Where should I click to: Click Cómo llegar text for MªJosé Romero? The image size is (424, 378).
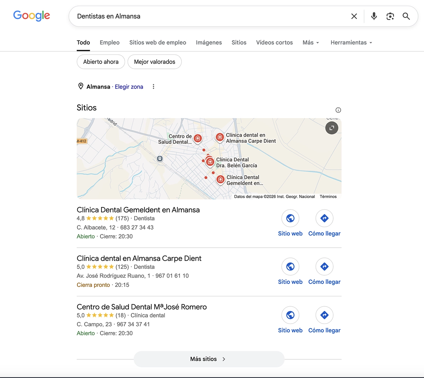[x=324, y=330]
